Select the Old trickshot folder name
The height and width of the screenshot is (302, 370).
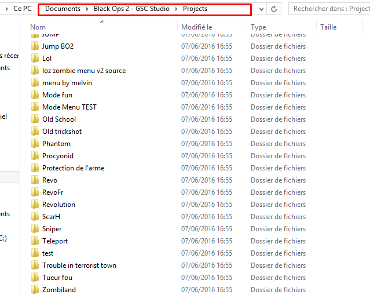[62, 132]
